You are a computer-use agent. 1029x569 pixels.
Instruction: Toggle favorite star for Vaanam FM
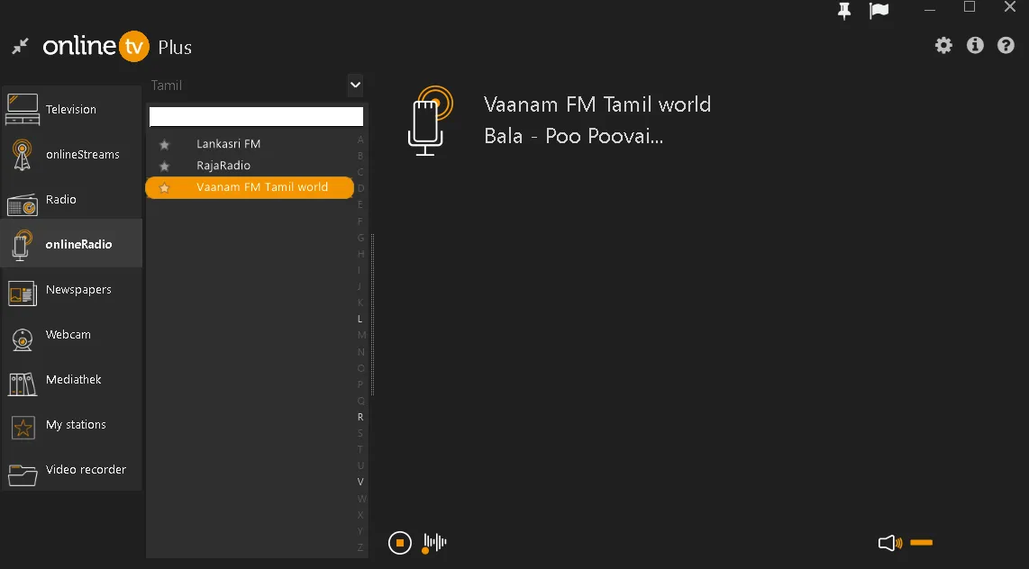pos(164,188)
